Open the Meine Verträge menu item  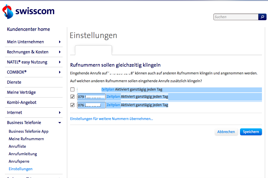point(21,92)
